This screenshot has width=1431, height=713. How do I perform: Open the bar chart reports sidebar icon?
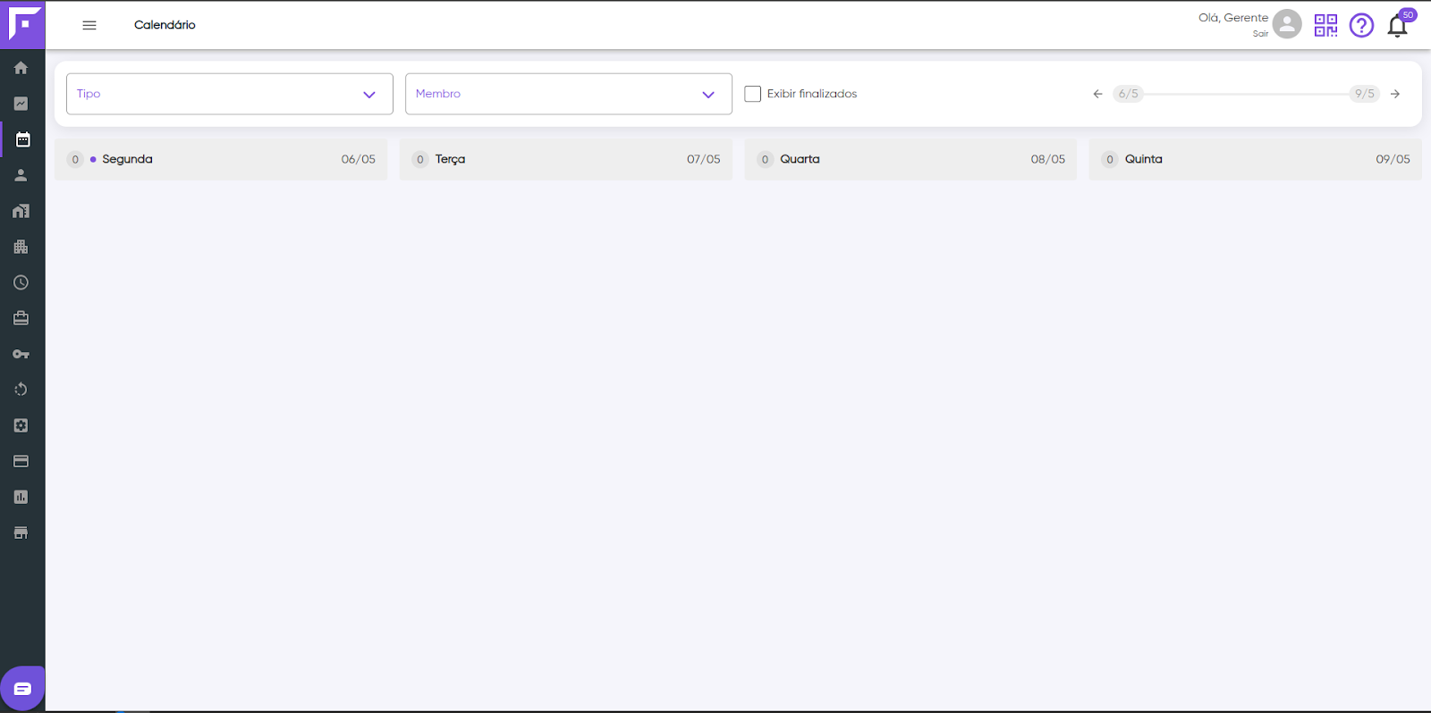click(21, 497)
